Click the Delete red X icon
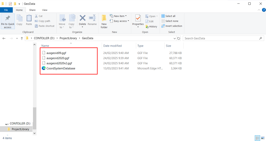 point(83,18)
